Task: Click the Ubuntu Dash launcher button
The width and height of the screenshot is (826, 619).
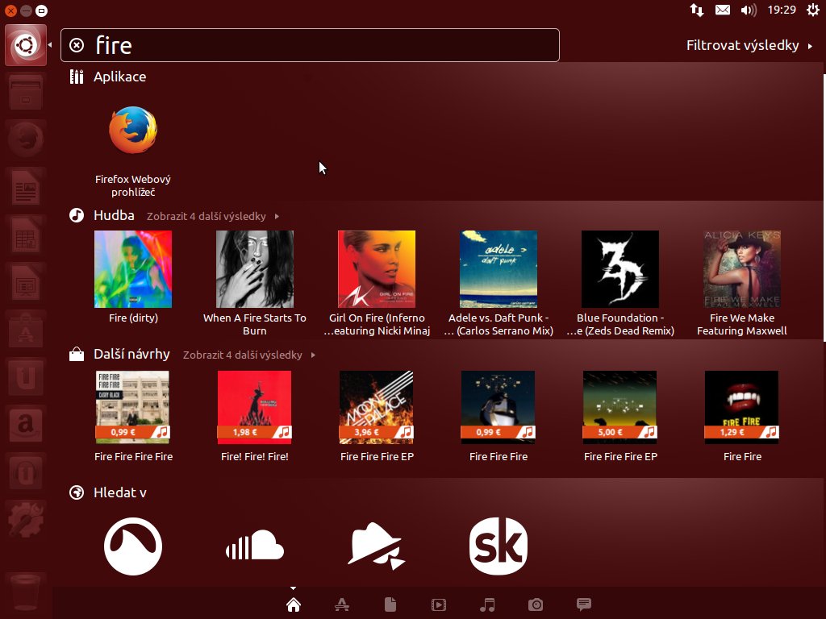Action: [x=26, y=45]
